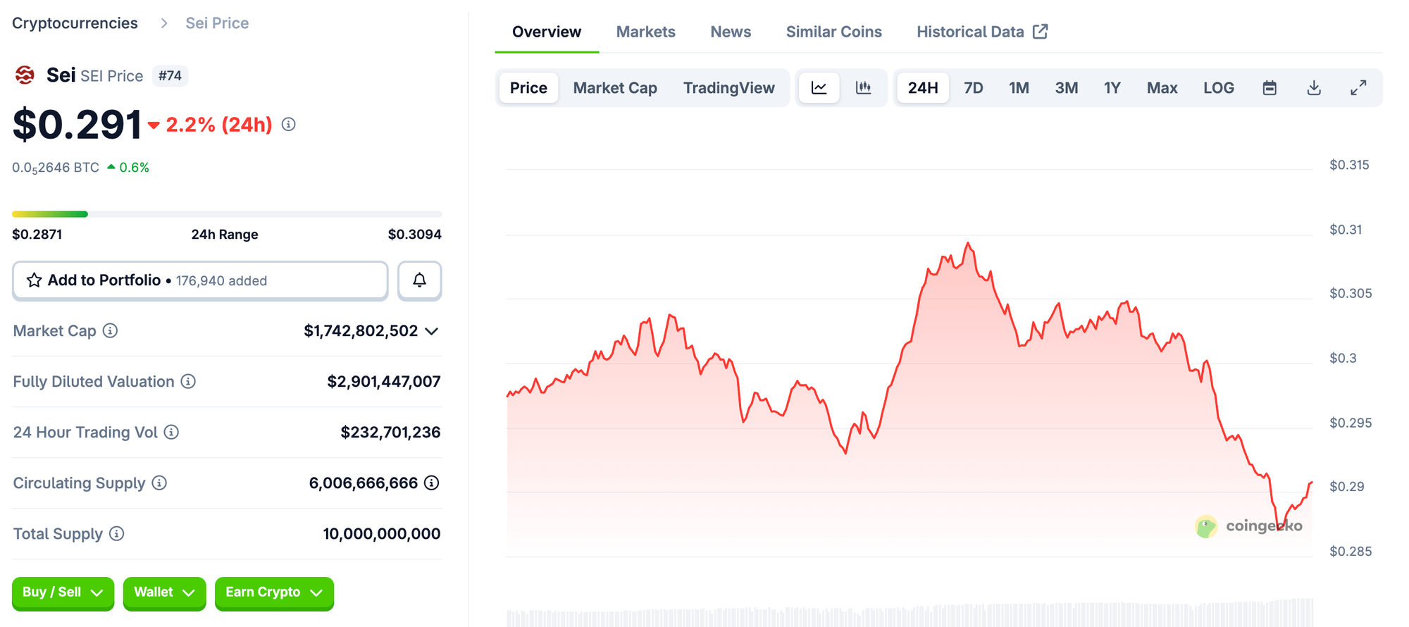Switch to candlestick chart icon
Image resolution: width=1409 pixels, height=627 pixels.
[x=864, y=88]
